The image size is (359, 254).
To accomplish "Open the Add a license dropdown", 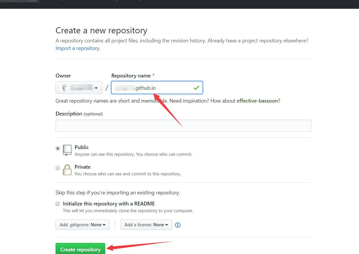I will [x=146, y=225].
